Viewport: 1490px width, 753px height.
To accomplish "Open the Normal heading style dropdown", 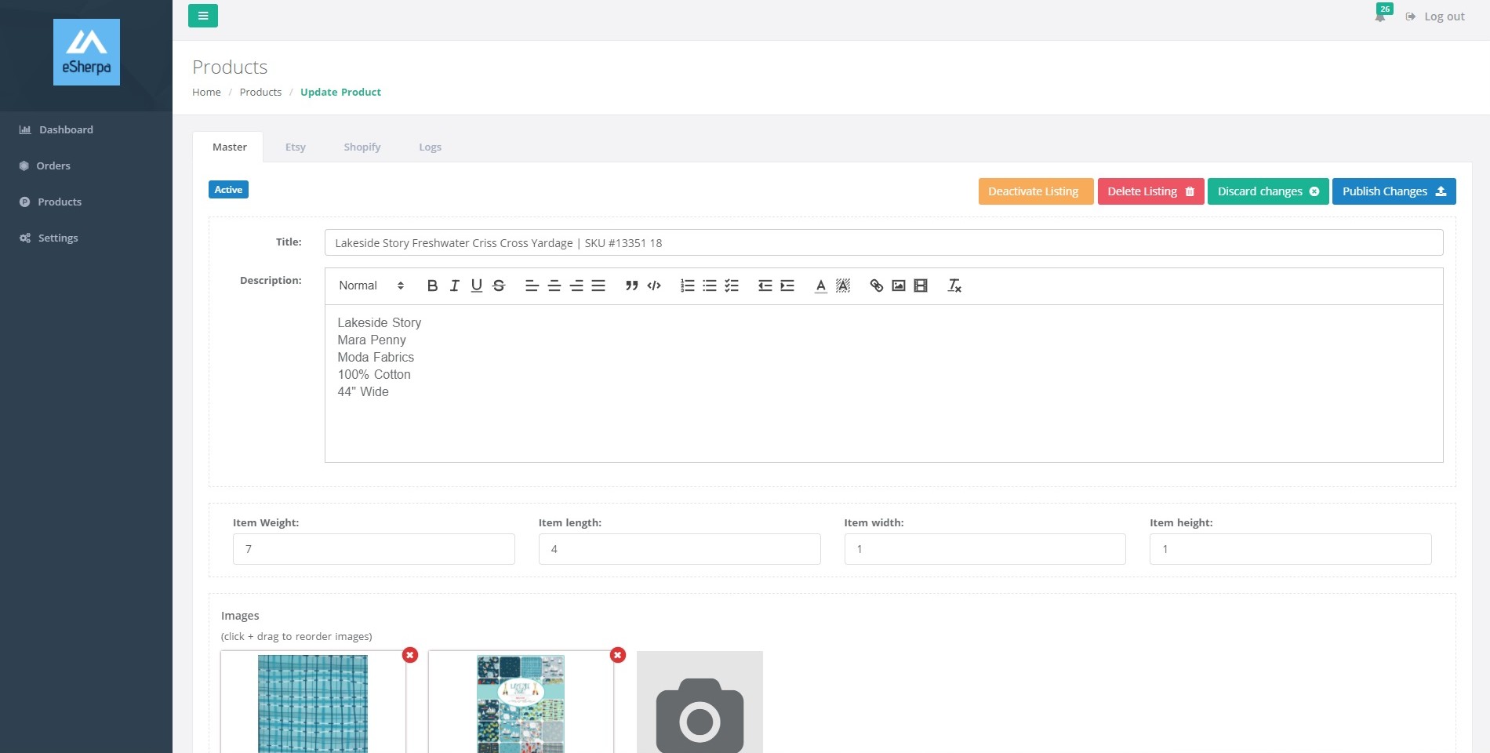I will pos(371,286).
